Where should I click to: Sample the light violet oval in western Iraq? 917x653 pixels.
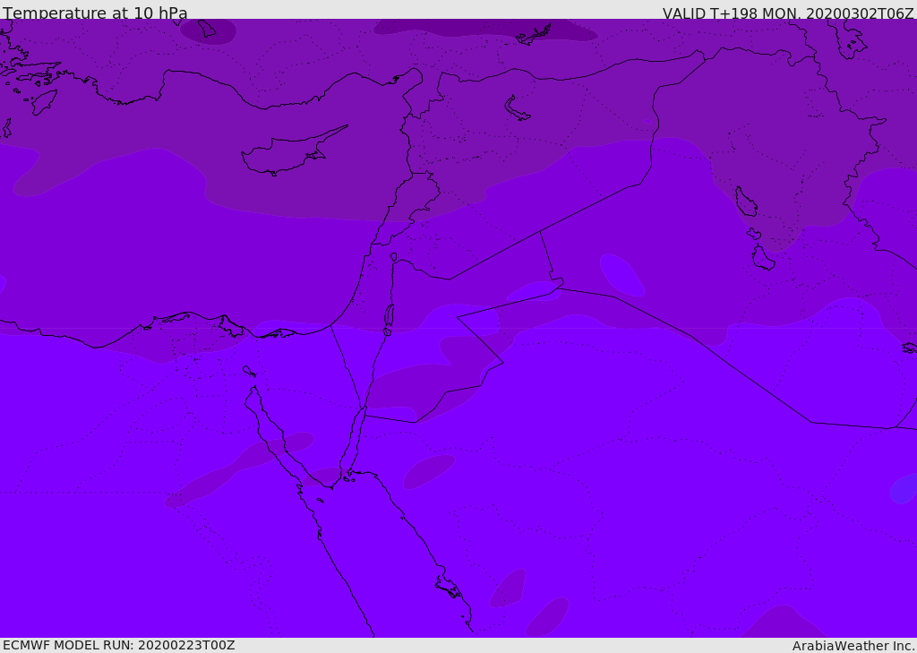pyautogui.click(x=621, y=274)
